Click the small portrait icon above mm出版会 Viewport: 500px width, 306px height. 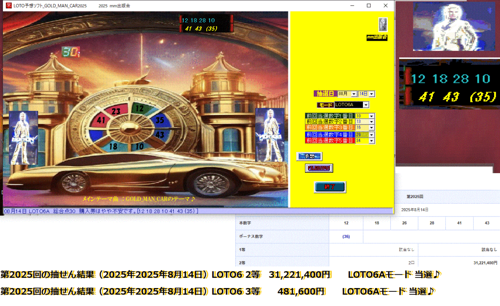coord(383,25)
